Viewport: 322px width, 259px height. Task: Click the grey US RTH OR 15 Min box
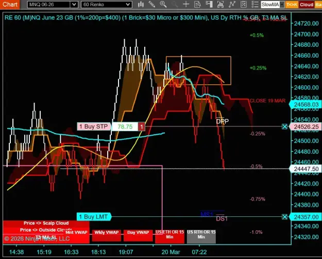(201, 236)
